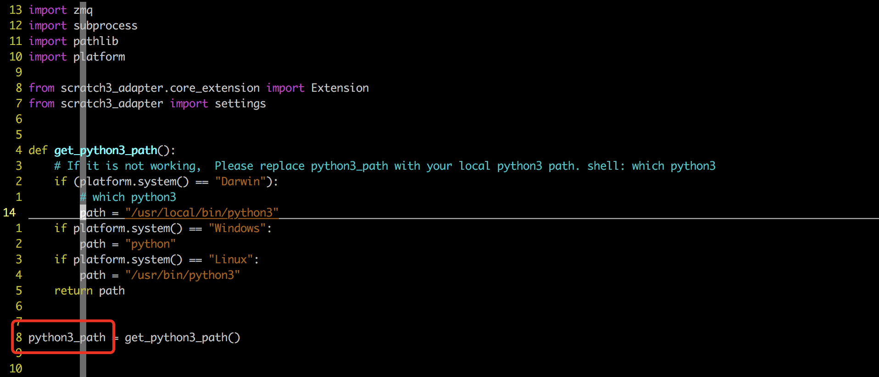Click the get_python3_path() call at bottom

183,338
